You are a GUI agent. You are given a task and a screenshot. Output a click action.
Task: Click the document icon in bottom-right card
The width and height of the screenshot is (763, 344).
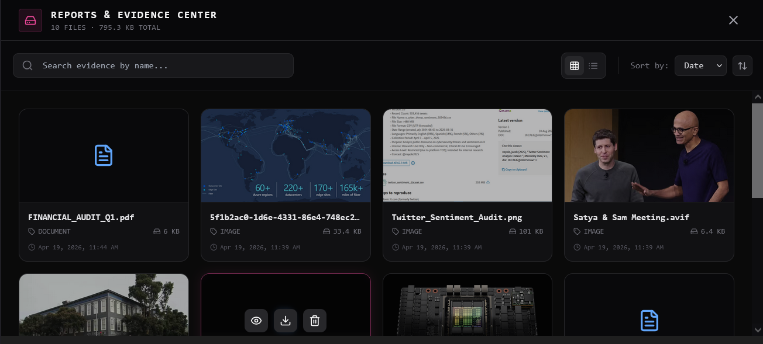tap(649, 321)
